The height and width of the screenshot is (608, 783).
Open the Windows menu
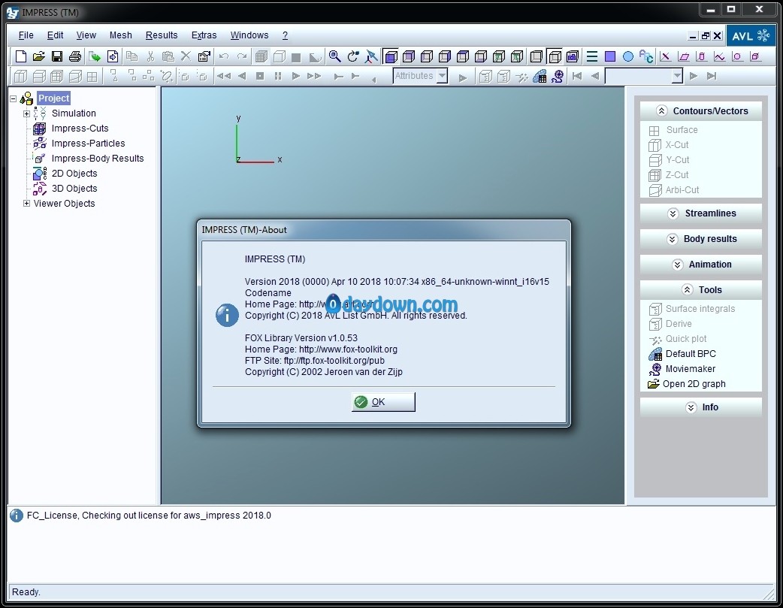[x=249, y=35]
